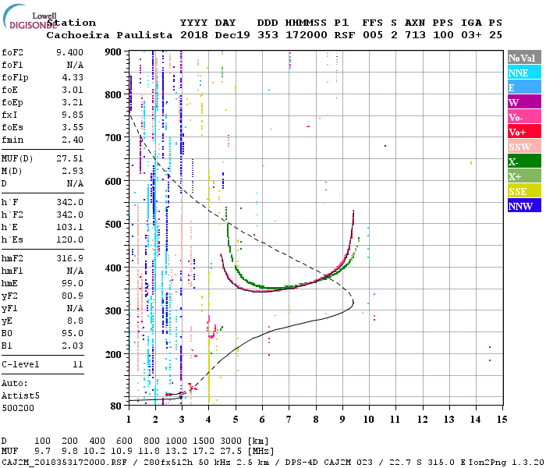Screen dimensions: 546x468
Task: Click the h`E value 103.1
Action: coord(69,228)
